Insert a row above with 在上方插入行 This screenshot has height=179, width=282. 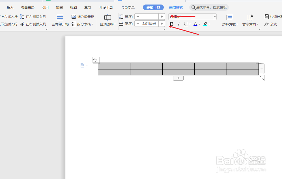tap(9, 17)
